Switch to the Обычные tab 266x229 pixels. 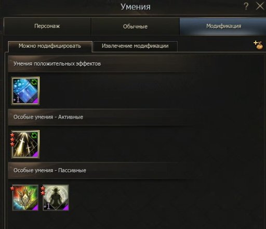coord(135,27)
